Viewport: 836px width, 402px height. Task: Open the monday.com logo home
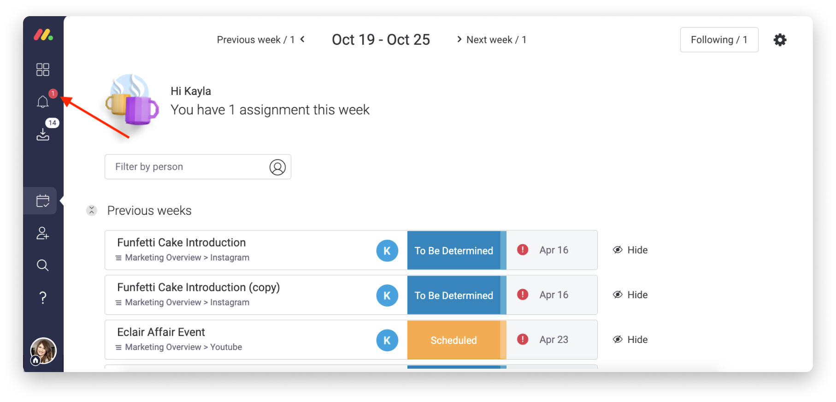(43, 35)
